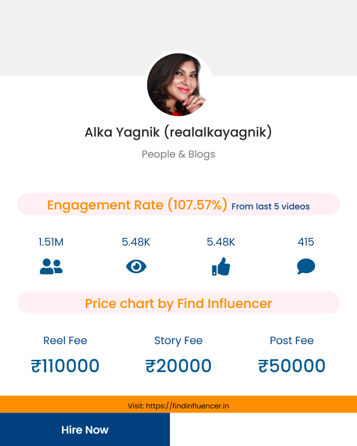Image resolution: width=357 pixels, height=446 pixels.
Task: Click the 5.48K count above the thumbs-up
Action: [221, 242]
